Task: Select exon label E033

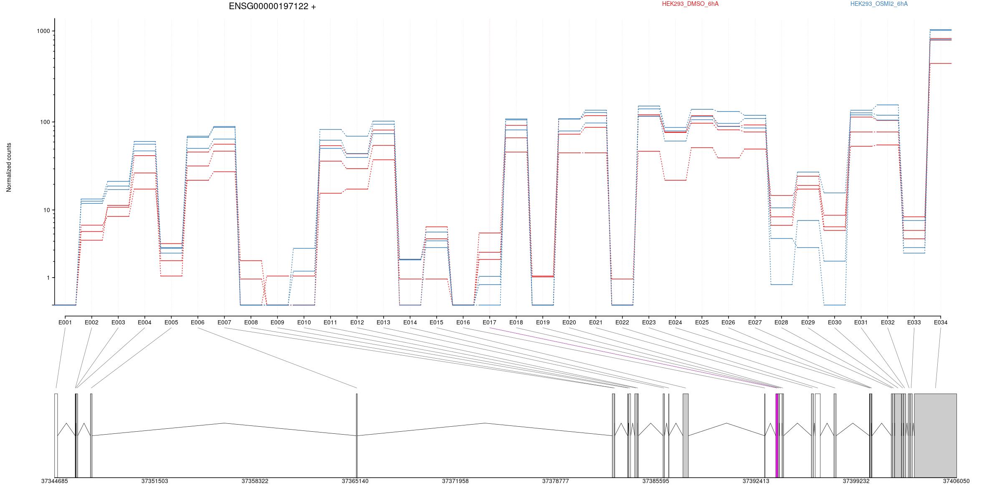Action: pos(914,322)
